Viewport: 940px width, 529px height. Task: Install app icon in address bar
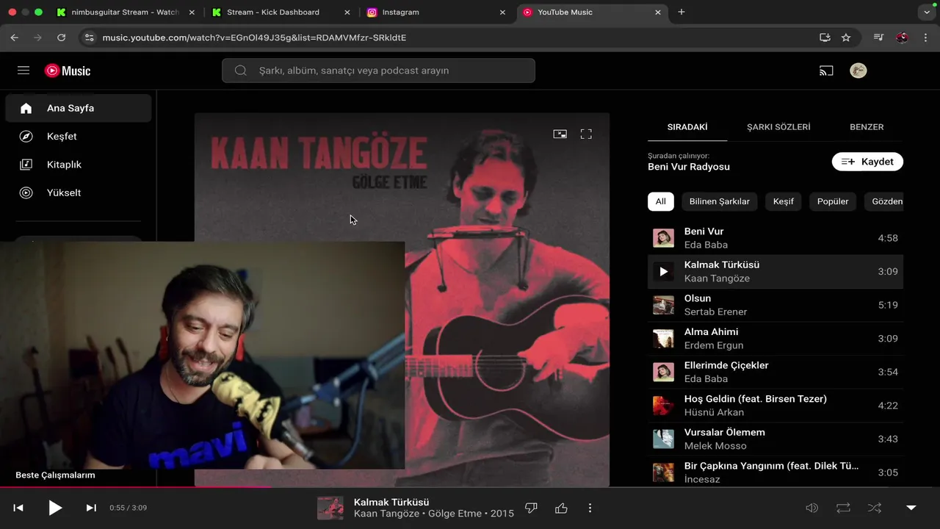point(825,37)
